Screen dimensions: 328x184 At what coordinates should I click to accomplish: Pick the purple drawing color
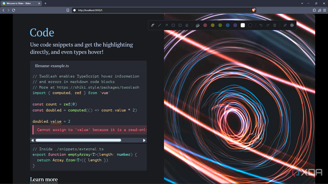[x=235, y=25]
